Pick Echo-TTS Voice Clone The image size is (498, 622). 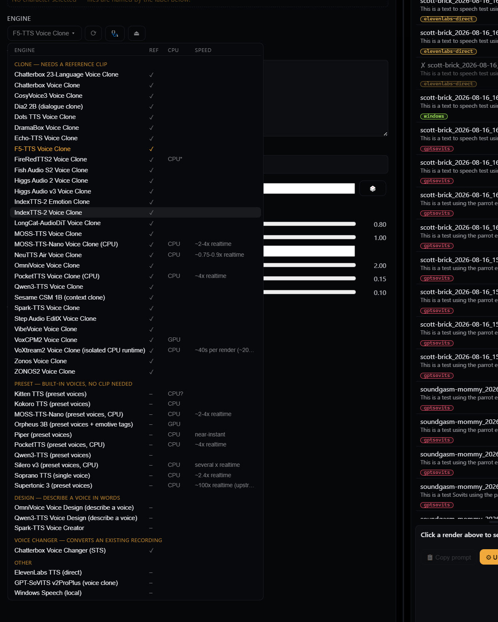point(136,138)
